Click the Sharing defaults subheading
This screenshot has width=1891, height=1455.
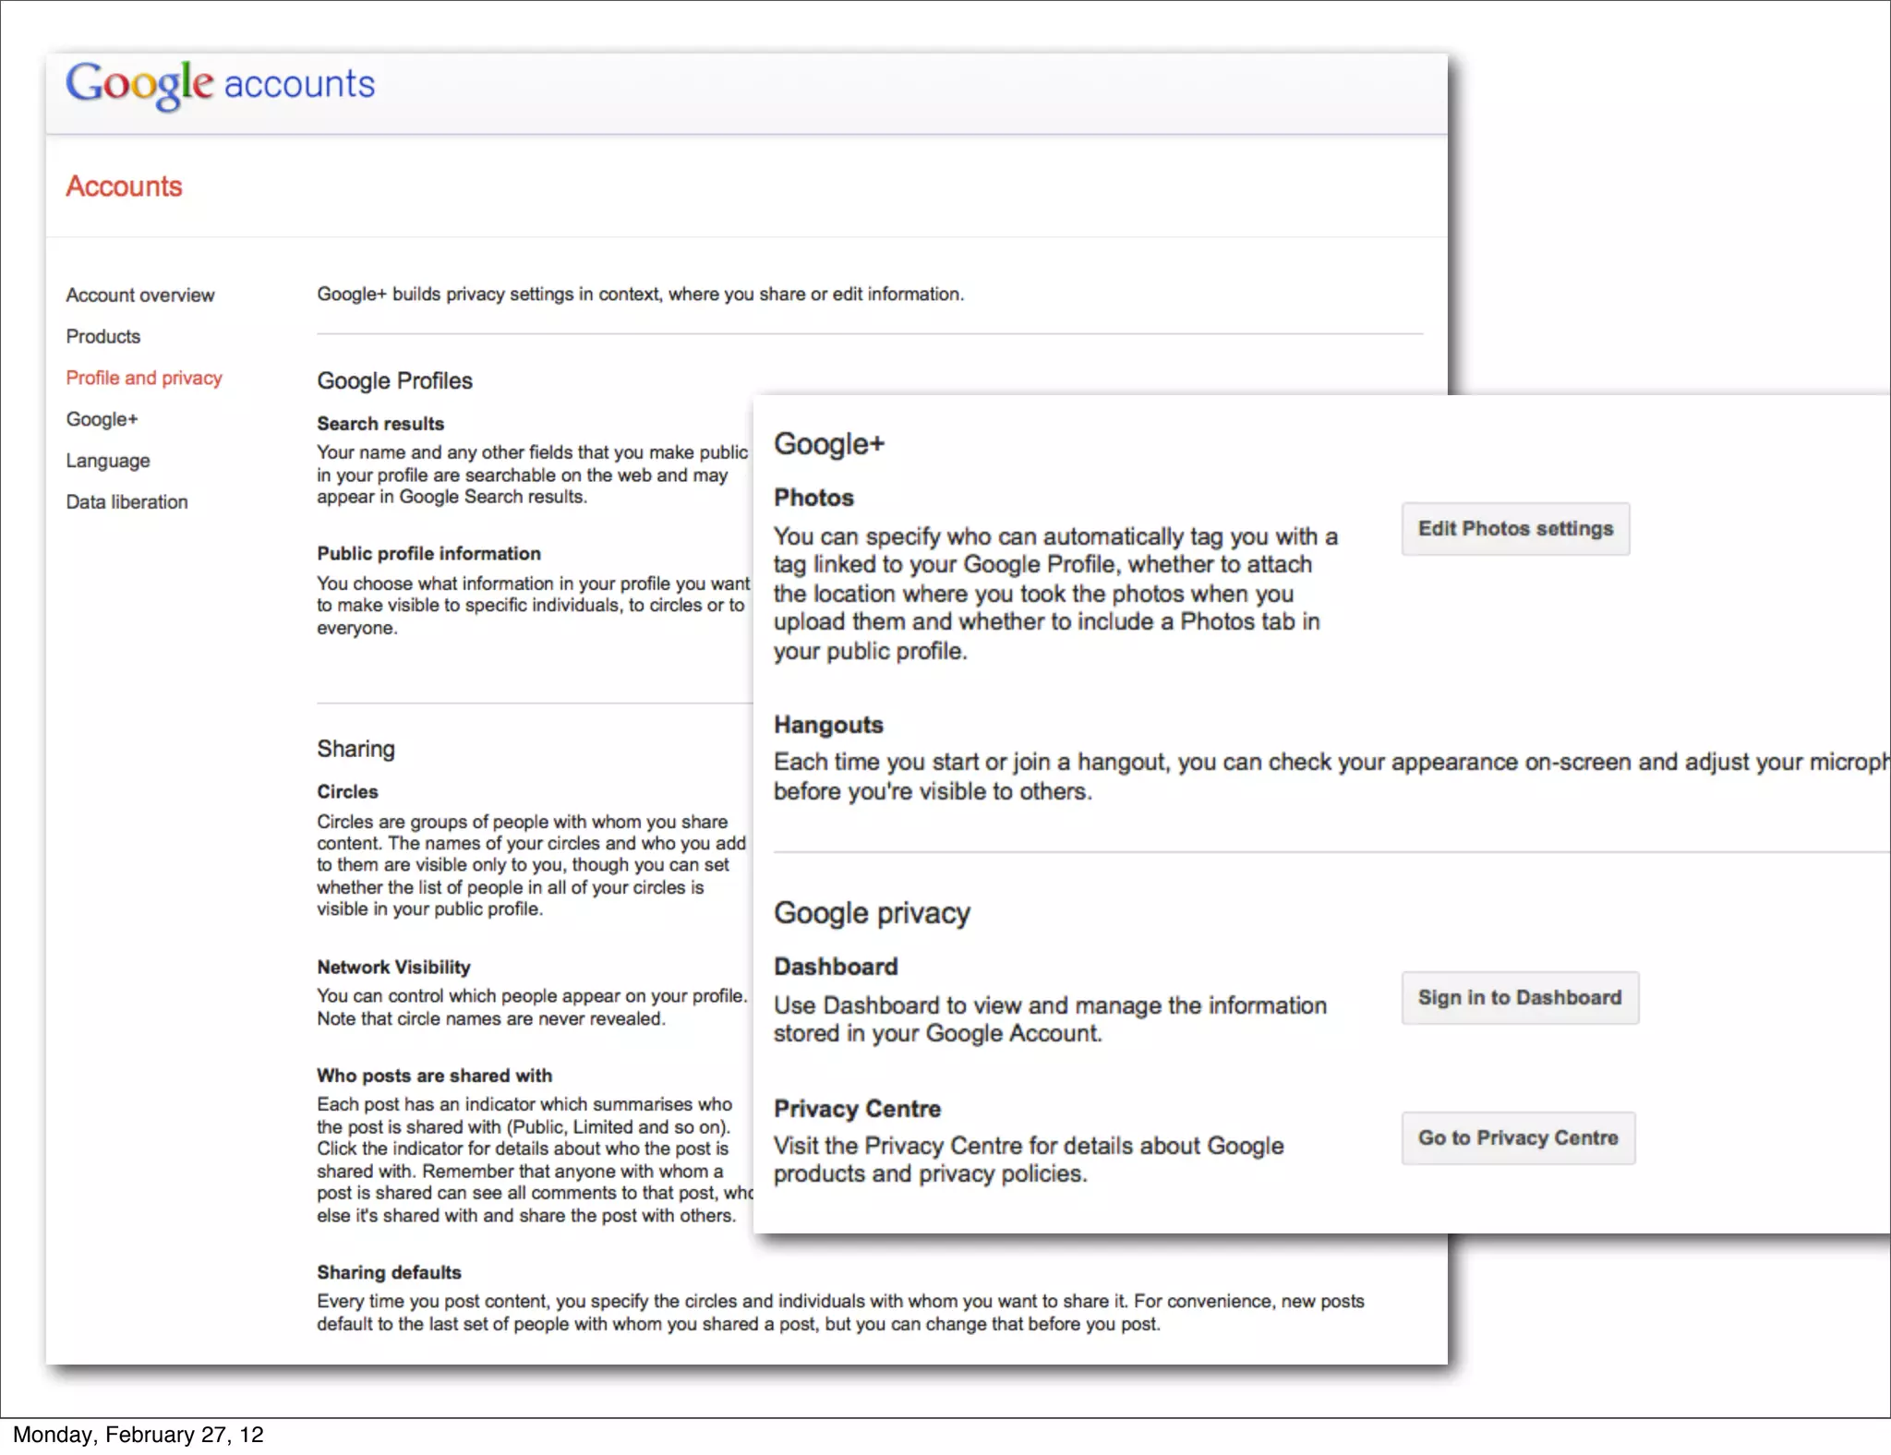389,1272
